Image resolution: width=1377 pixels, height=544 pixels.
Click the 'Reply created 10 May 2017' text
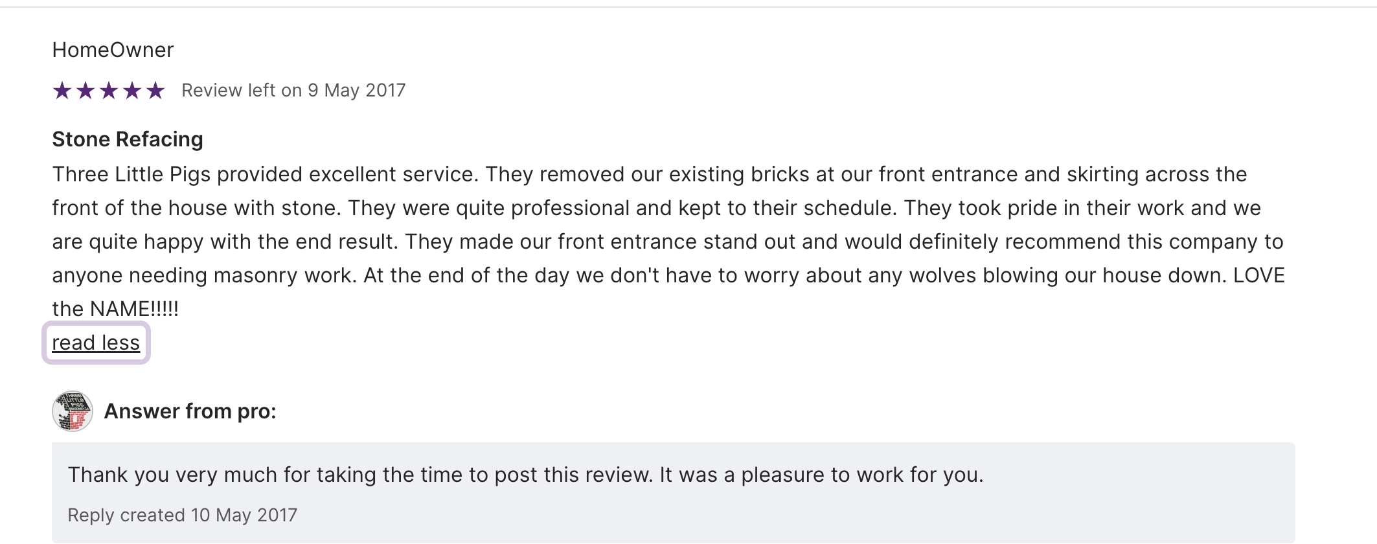[x=182, y=515]
